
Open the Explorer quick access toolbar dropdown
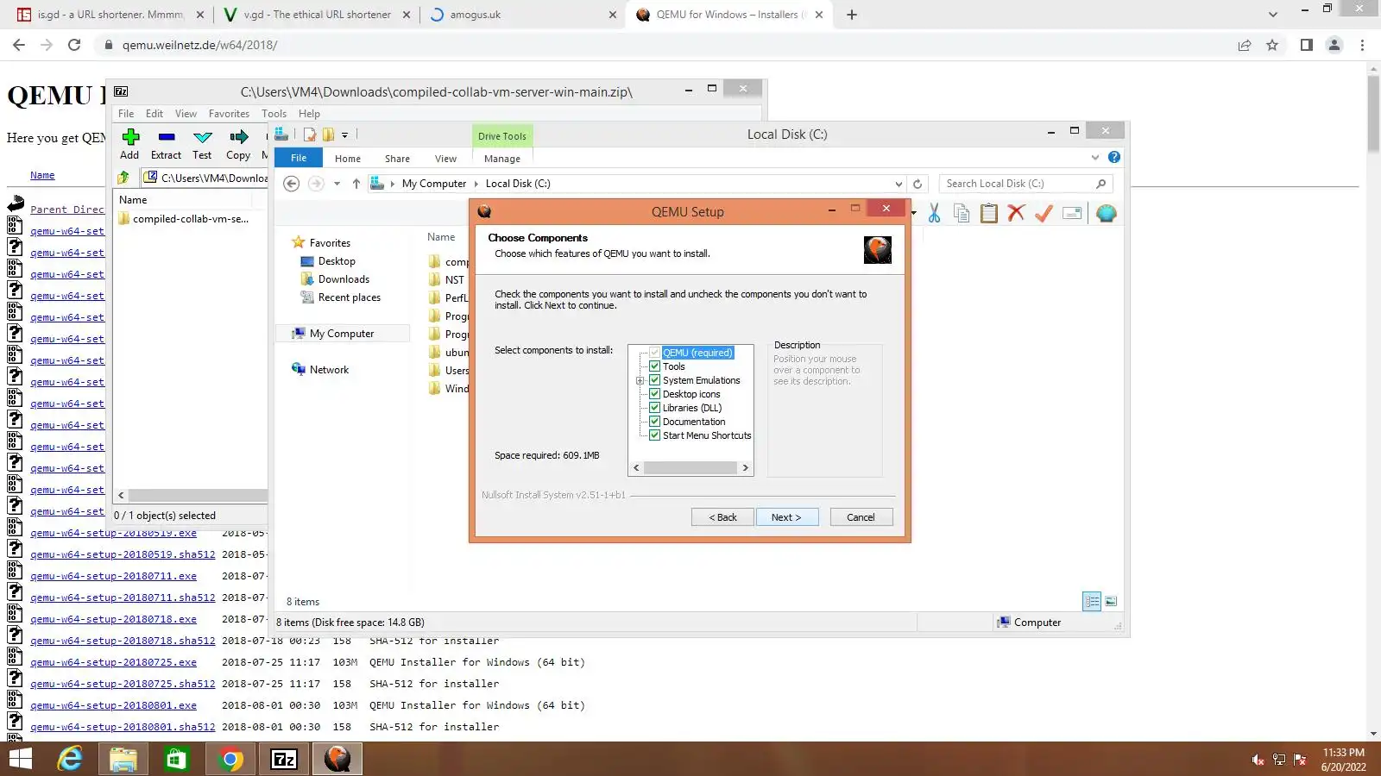(344, 135)
